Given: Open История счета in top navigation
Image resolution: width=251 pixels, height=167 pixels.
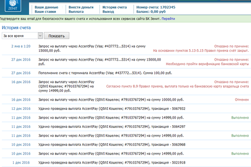Looking at the screenshot, I should [115, 7].
